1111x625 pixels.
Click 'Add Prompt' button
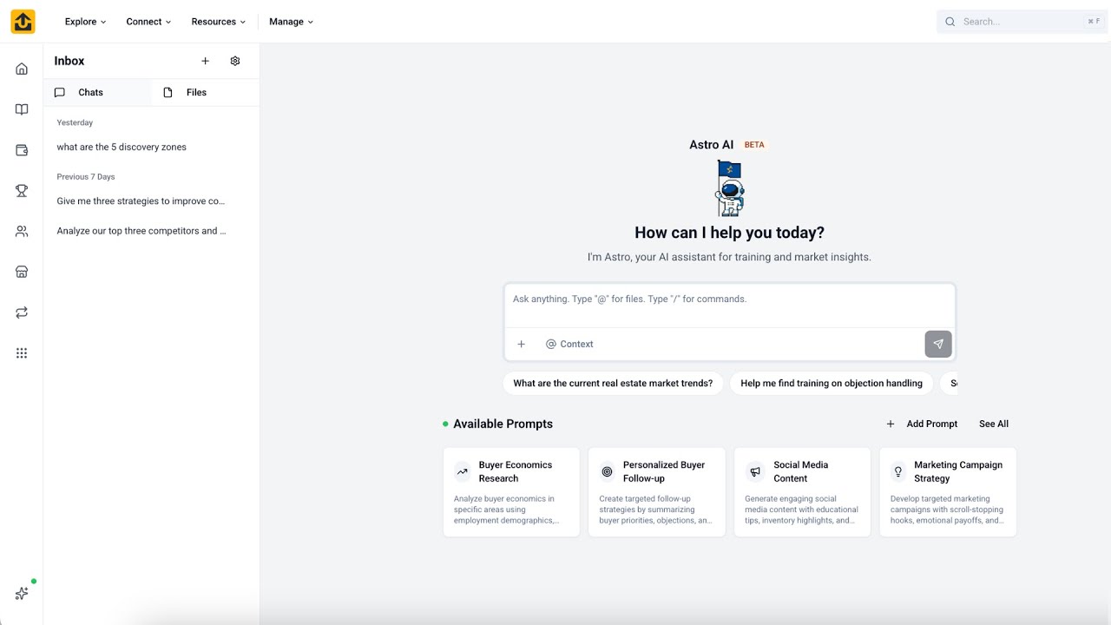click(x=922, y=424)
